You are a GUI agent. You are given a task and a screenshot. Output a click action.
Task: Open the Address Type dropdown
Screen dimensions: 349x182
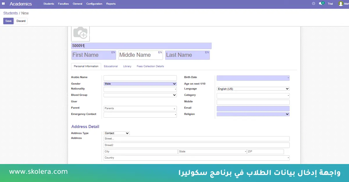click(x=116, y=133)
